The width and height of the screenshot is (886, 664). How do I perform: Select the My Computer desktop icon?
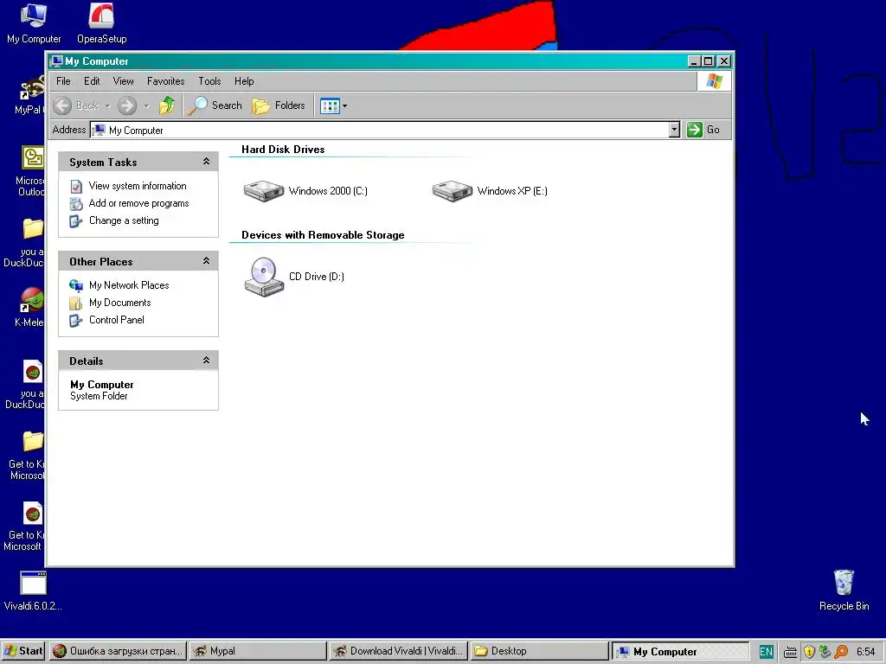[34, 23]
